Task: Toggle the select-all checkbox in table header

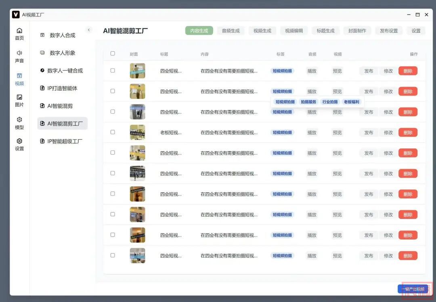Action: (x=113, y=54)
